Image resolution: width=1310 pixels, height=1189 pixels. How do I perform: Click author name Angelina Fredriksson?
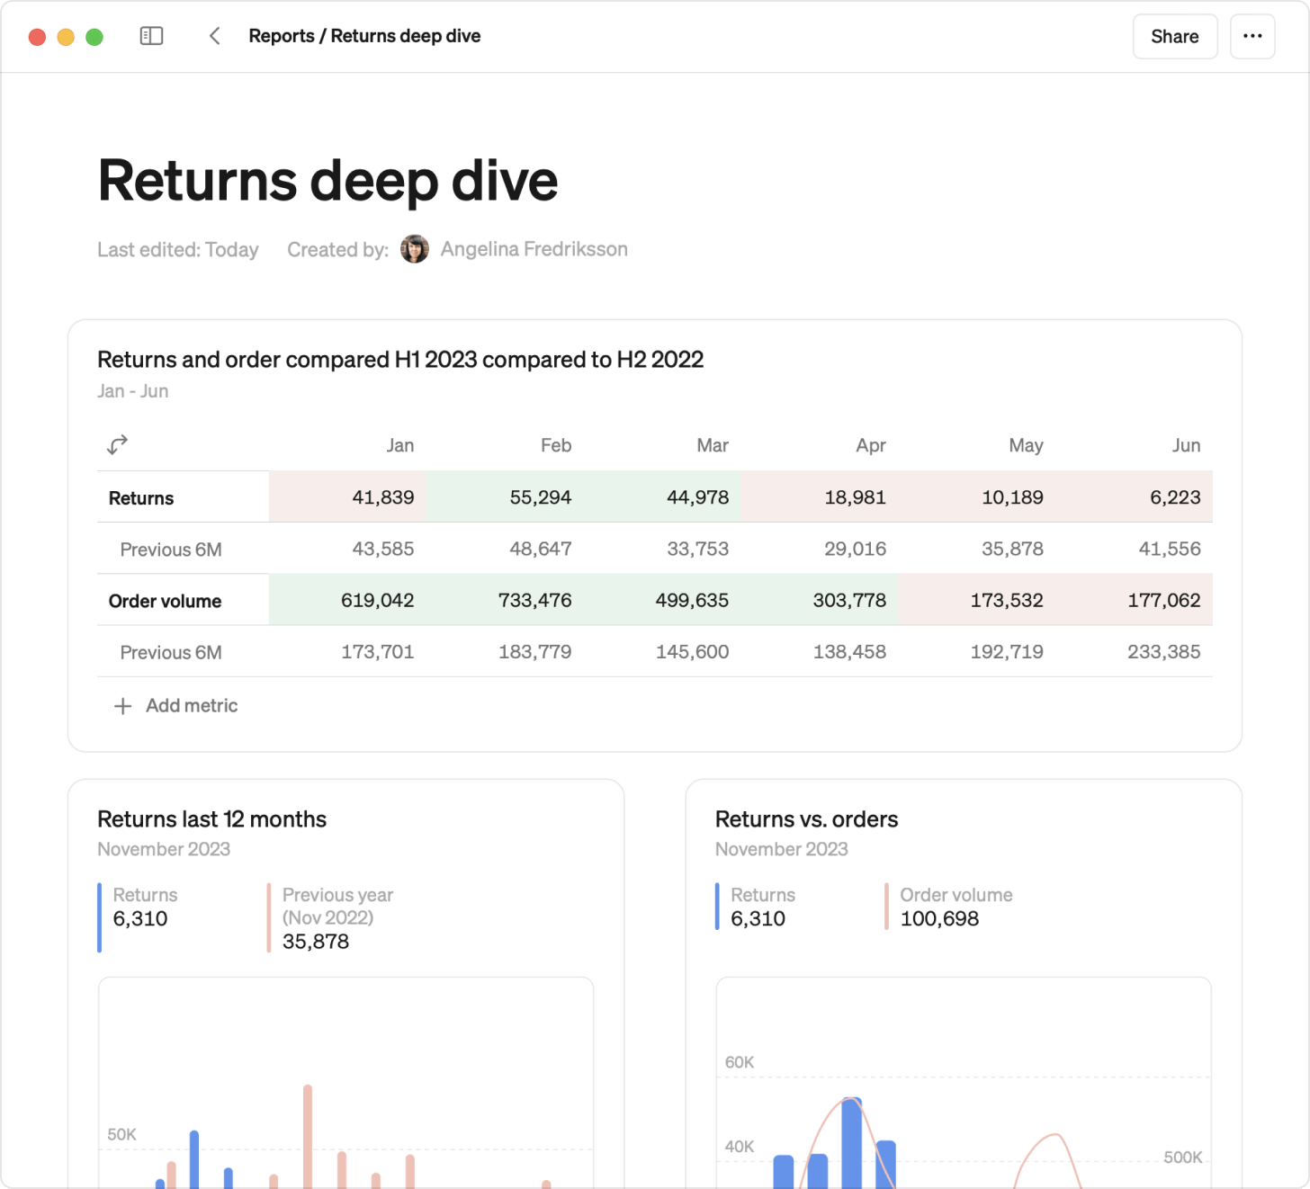pos(534,249)
